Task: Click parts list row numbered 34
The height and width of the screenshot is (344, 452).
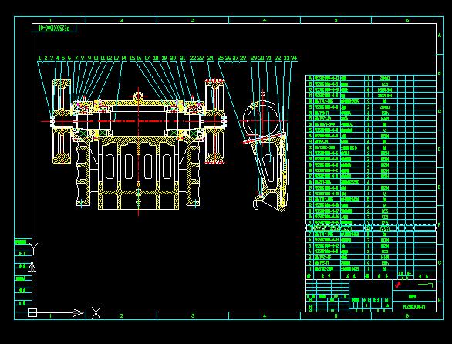Action: (x=371, y=78)
